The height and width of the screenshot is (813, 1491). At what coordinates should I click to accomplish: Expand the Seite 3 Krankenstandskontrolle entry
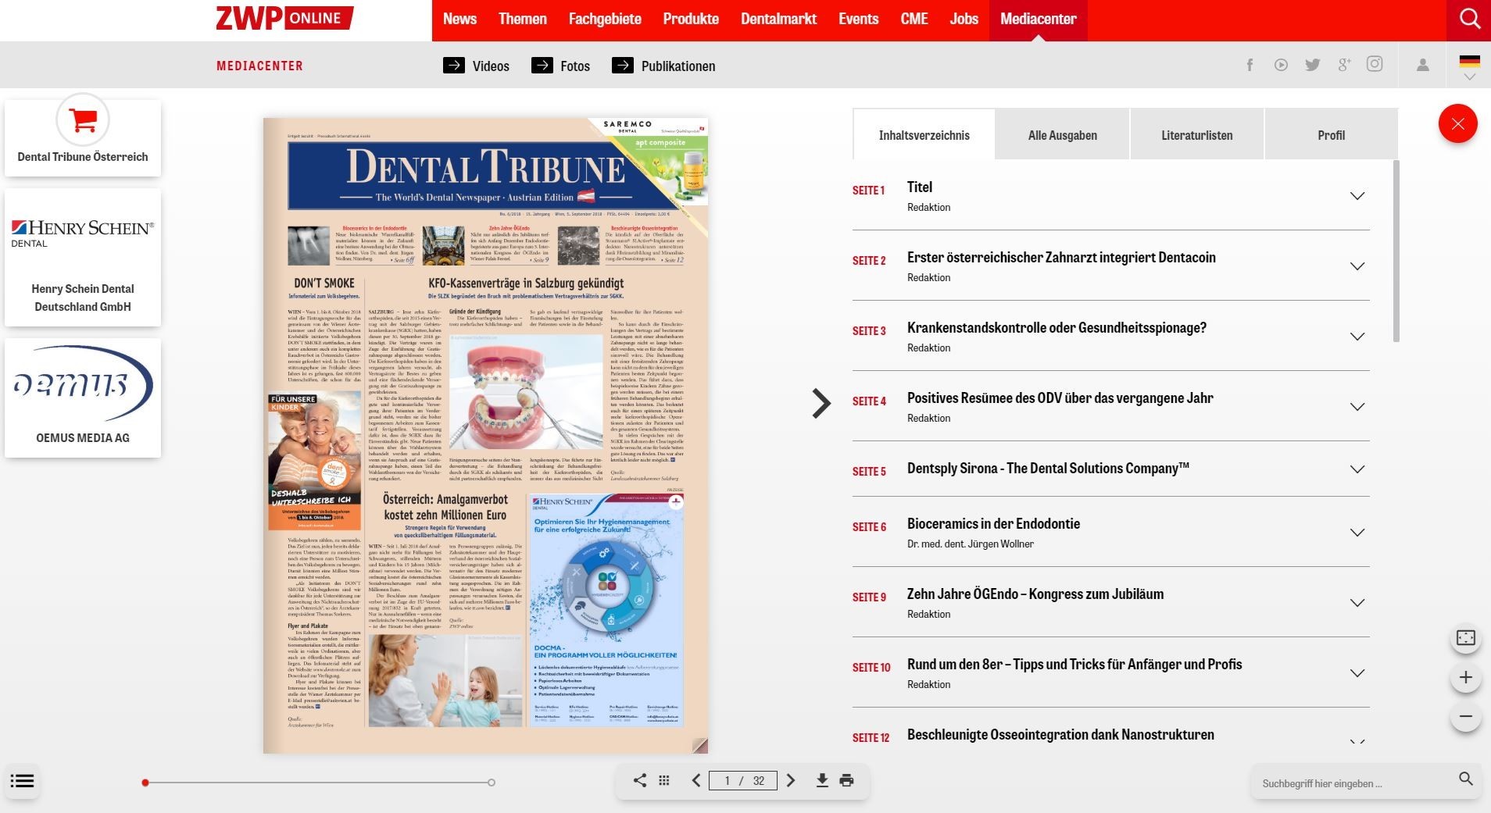pos(1357,337)
